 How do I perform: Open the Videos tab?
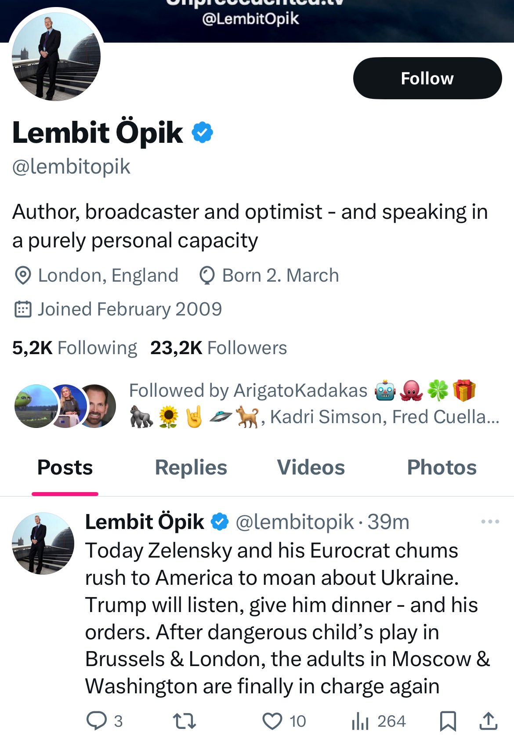pyautogui.click(x=311, y=467)
